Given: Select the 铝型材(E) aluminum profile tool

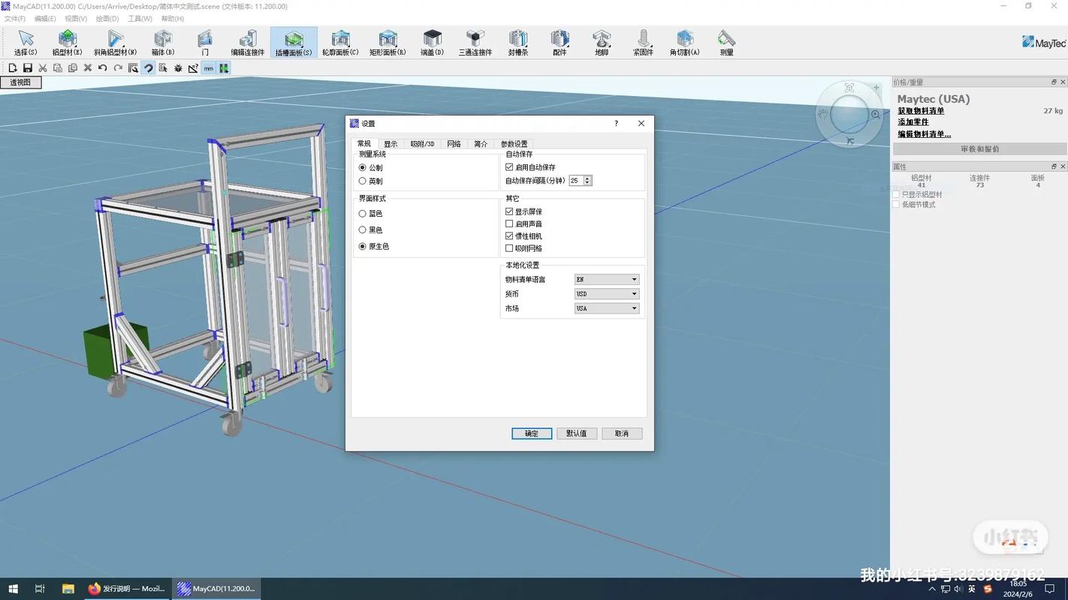Looking at the screenshot, I should [x=67, y=42].
